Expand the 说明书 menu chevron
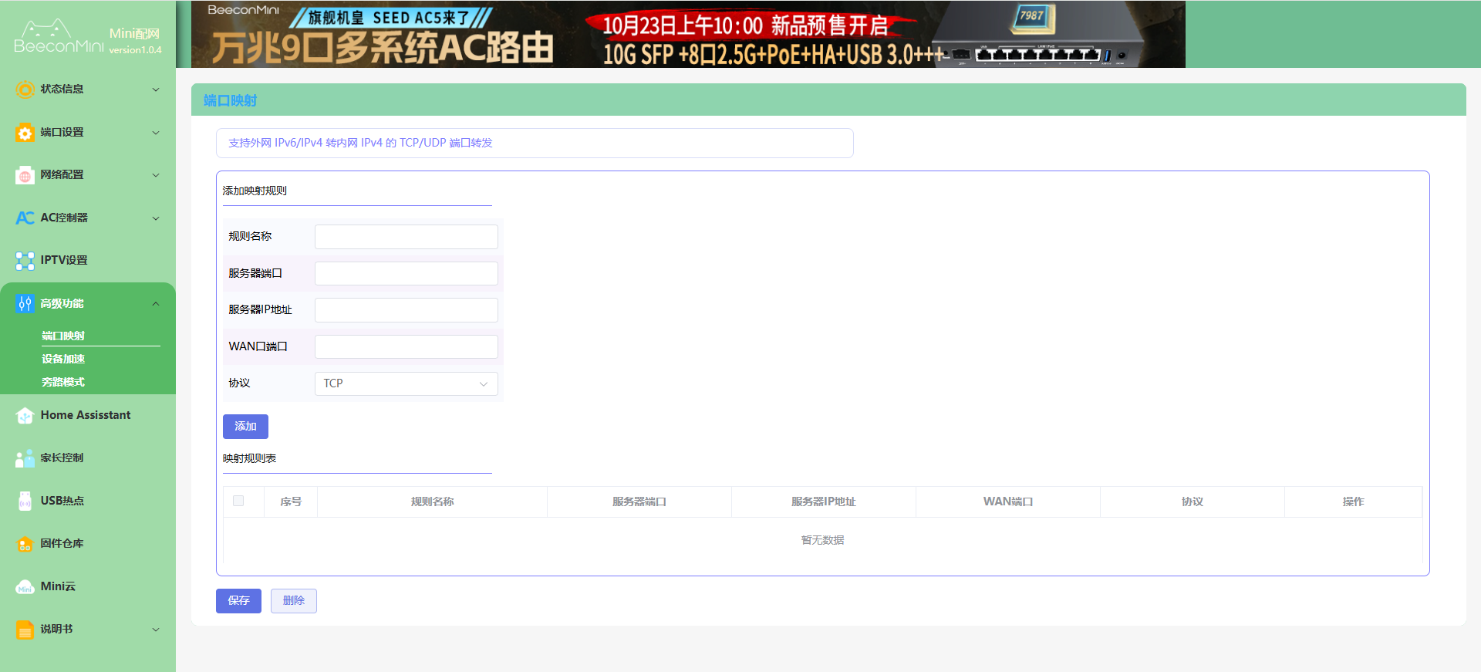 click(x=156, y=630)
